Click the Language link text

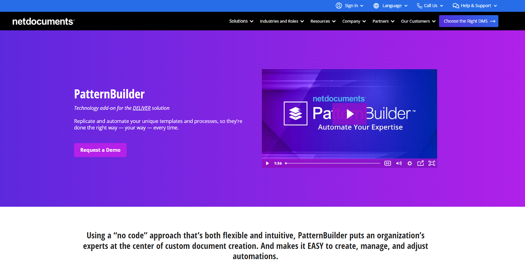[x=392, y=6]
